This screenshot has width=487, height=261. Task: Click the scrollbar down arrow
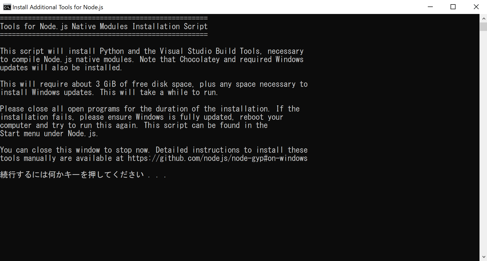pyautogui.click(x=484, y=257)
